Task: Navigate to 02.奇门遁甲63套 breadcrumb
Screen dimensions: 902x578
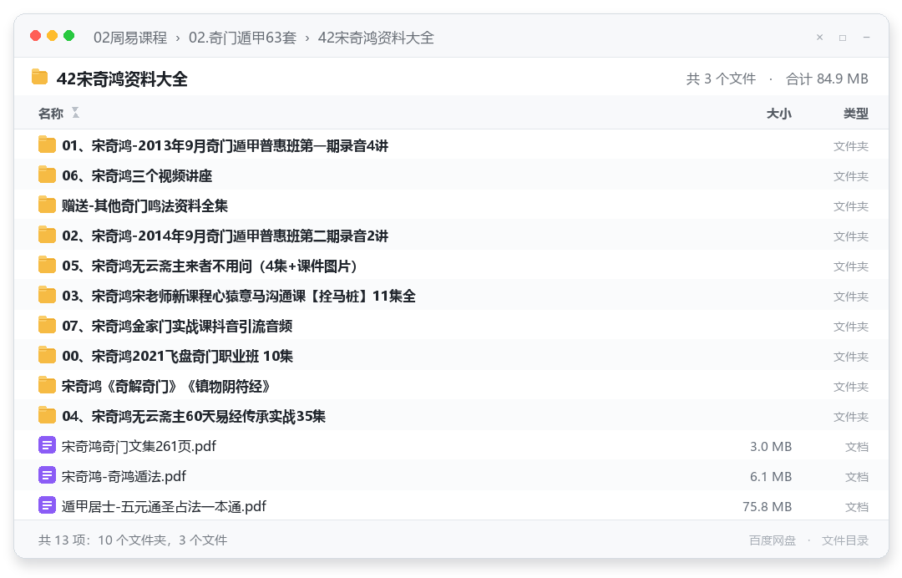Action: click(x=243, y=38)
